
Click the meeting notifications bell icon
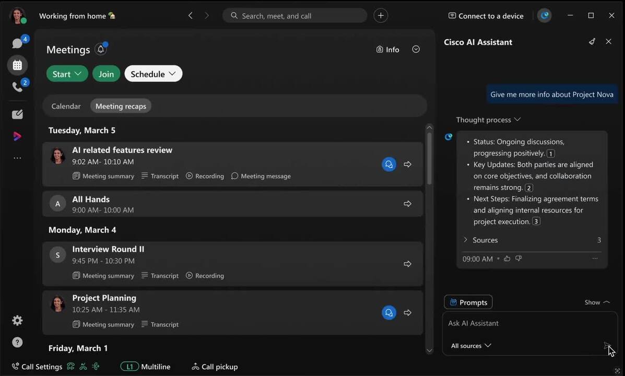tap(101, 50)
